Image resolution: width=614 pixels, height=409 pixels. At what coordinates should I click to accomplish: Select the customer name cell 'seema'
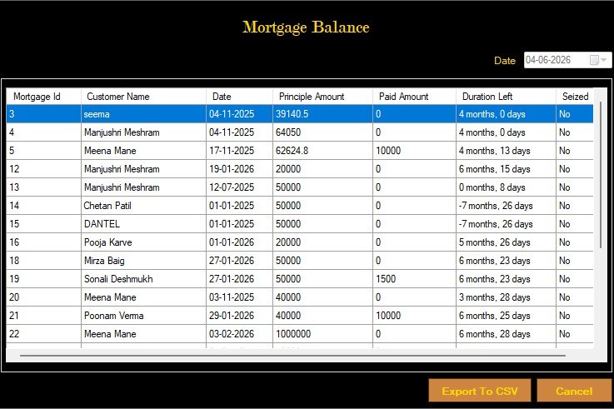coord(143,114)
